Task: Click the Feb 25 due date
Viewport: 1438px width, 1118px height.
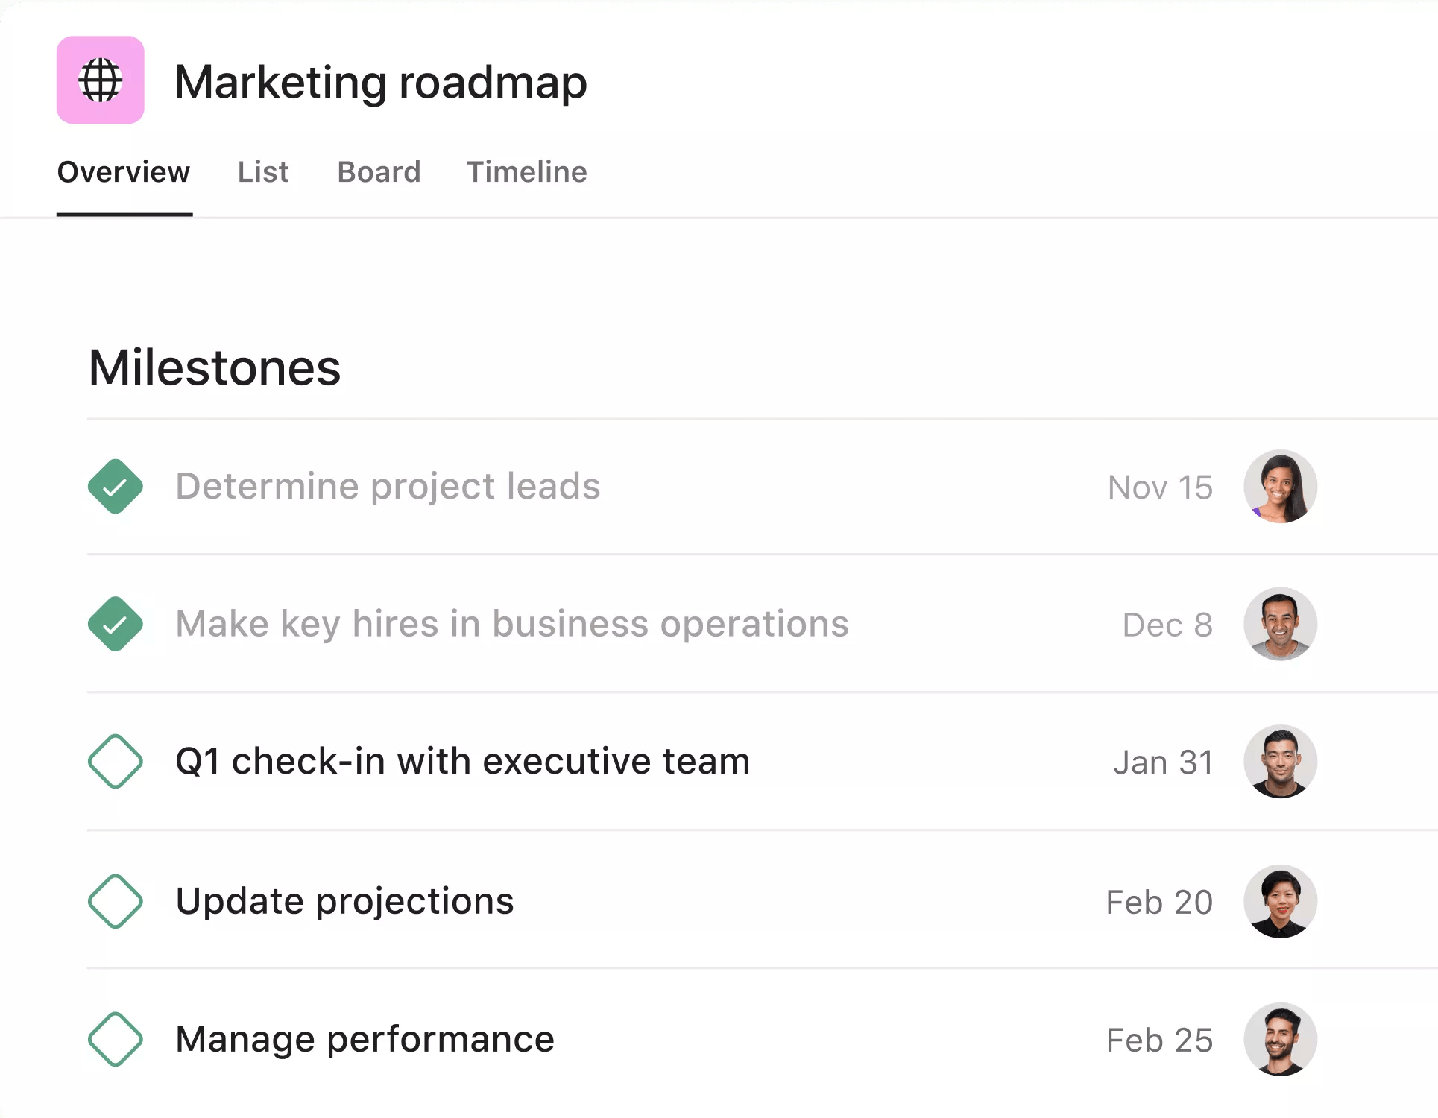Action: click(1159, 1040)
